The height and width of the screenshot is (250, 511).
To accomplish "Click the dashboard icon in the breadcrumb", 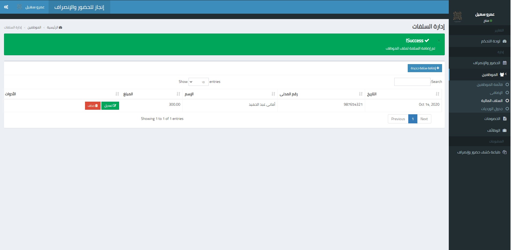I will 61,27.
